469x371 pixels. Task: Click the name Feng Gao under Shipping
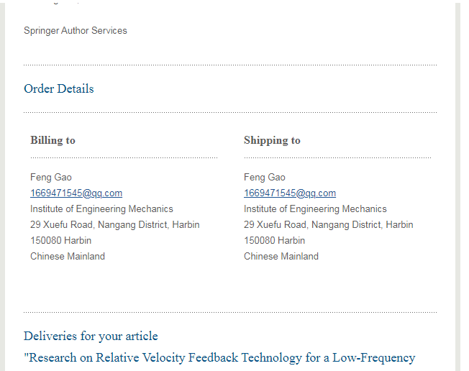265,178
